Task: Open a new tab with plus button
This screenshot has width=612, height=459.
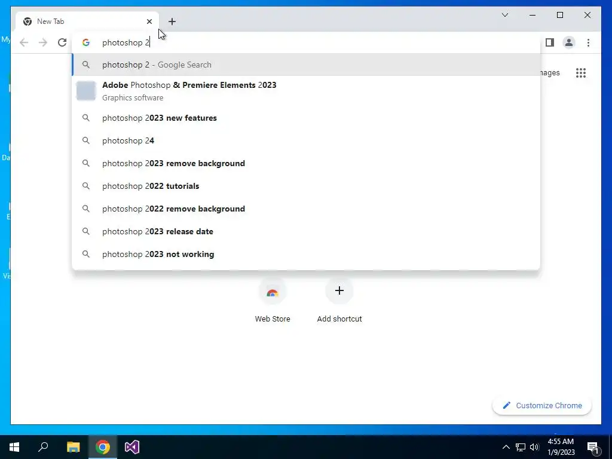Action: [x=172, y=22]
